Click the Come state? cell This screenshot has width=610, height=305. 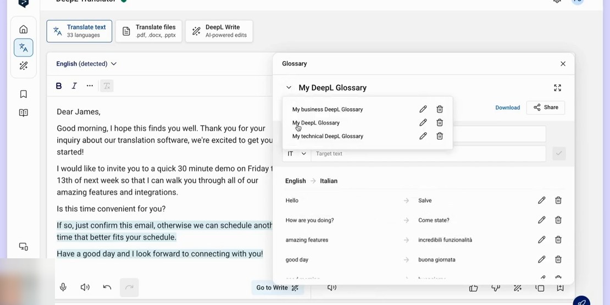434,220
